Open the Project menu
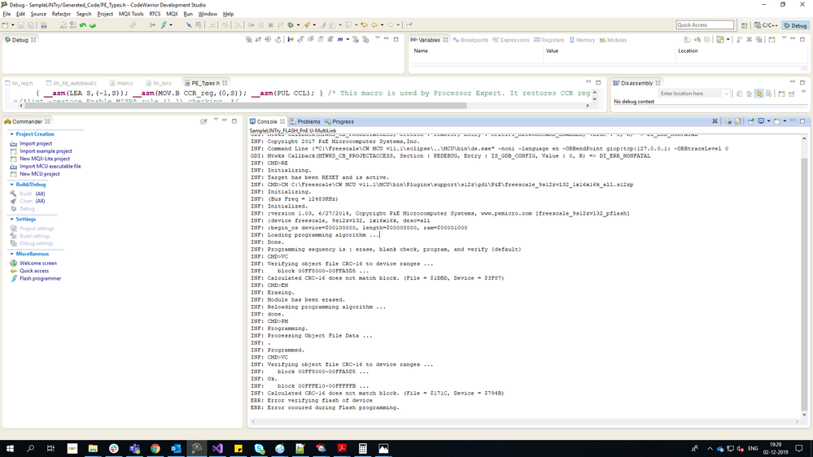 tap(105, 14)
